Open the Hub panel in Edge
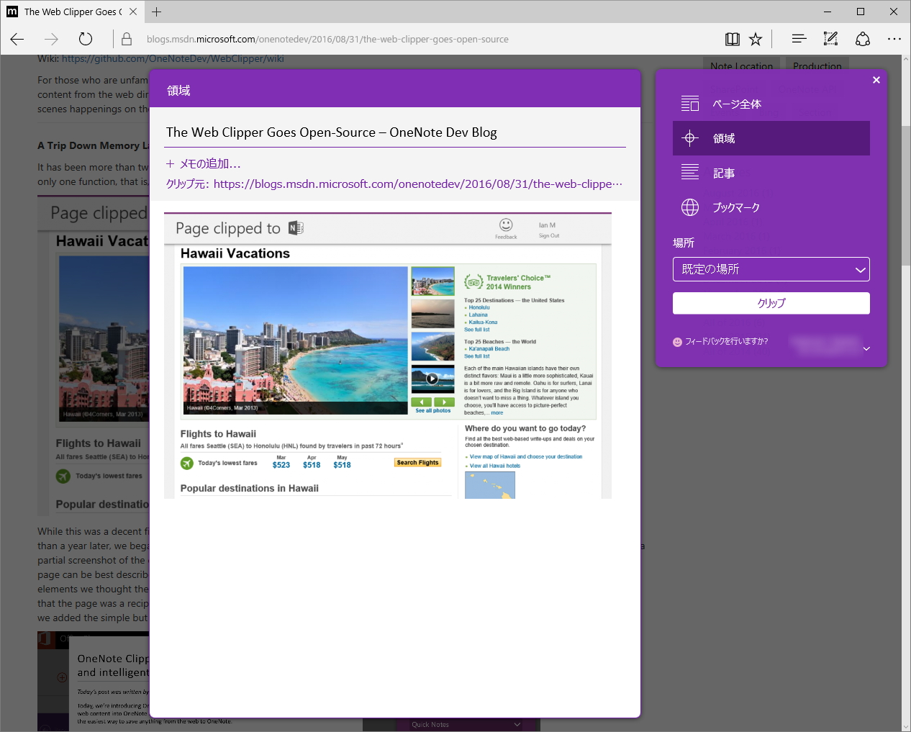Viewport: 911px width, 732px height. pyautogui.click(x=799, y=39)
